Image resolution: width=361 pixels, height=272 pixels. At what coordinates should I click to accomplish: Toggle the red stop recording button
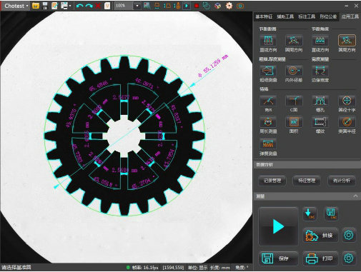click(x=197, y=6)
